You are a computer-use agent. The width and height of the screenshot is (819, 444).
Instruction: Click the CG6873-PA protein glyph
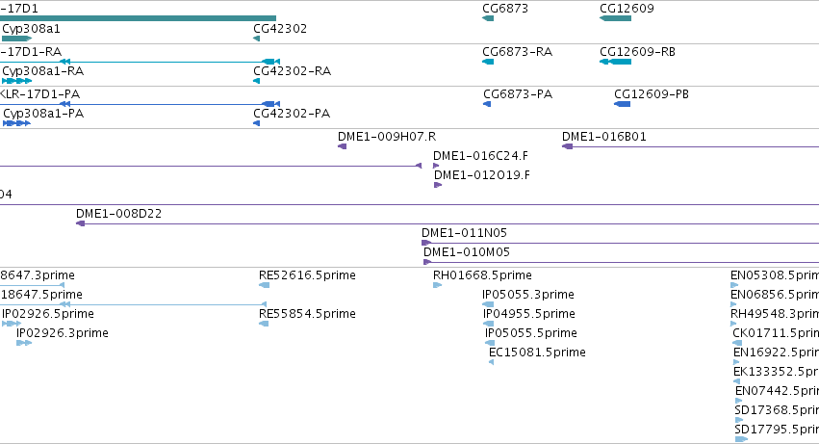pos(487,104)
